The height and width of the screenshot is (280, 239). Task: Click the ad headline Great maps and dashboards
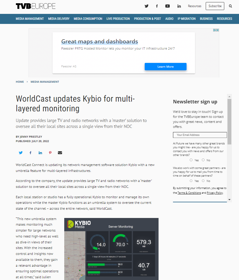pyautogui.click(x=100, y=41)
